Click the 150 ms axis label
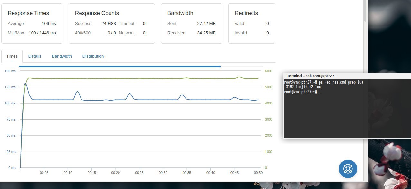 (10, 71)
